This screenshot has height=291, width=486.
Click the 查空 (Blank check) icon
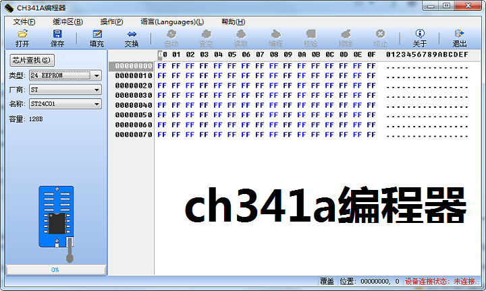(x=206, y=34)
